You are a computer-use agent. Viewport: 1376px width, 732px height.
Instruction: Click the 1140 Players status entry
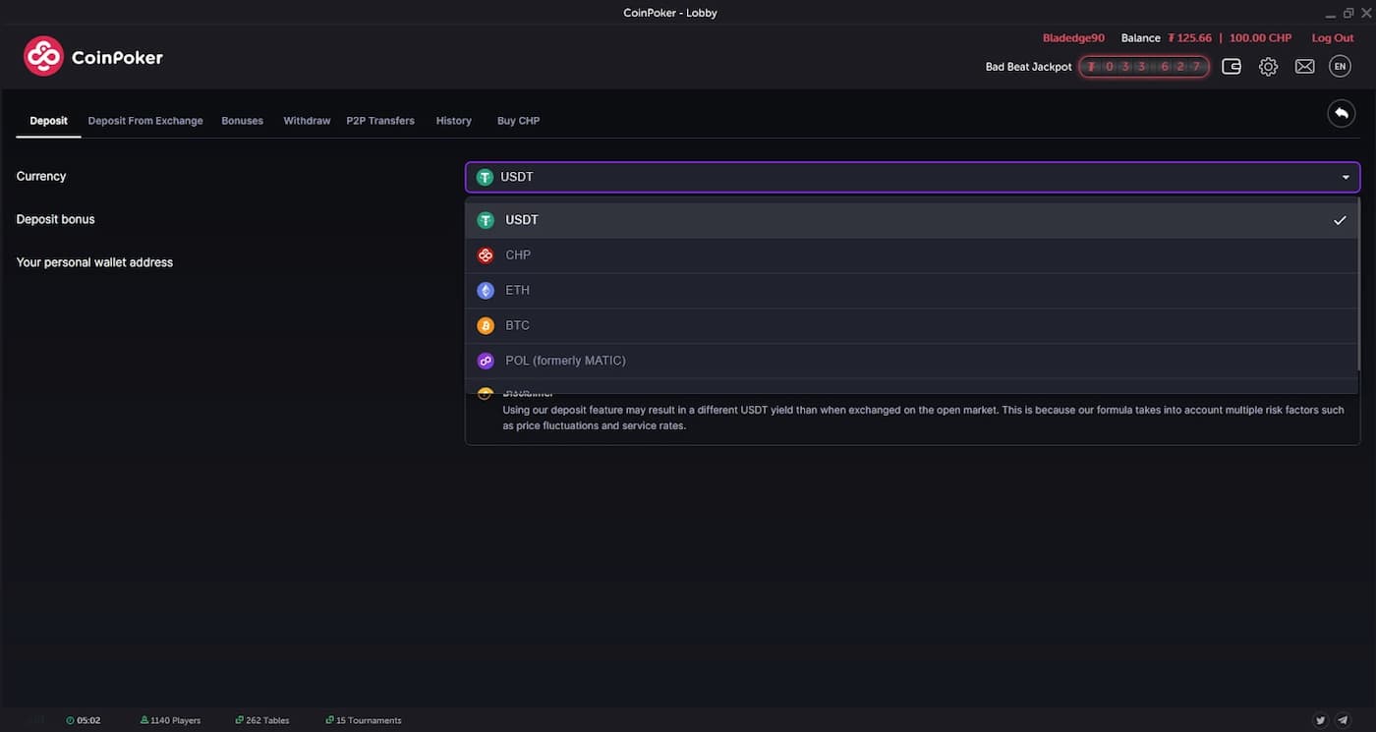pyautogui.click(x=171, y=720)
